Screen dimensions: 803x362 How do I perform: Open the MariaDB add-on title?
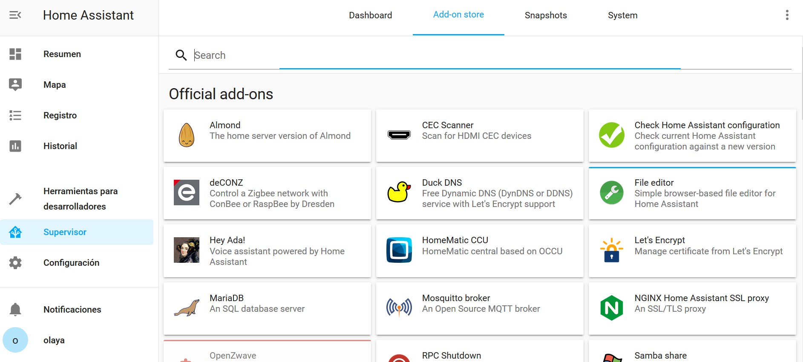click(227, 298)
